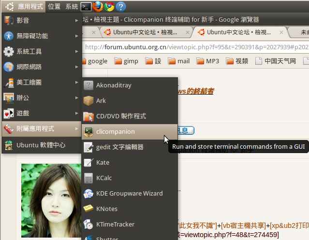This screenshot has height=240, width=309.
Task: Expand the 辦公 submenu arrow
Action: [77, 98]
